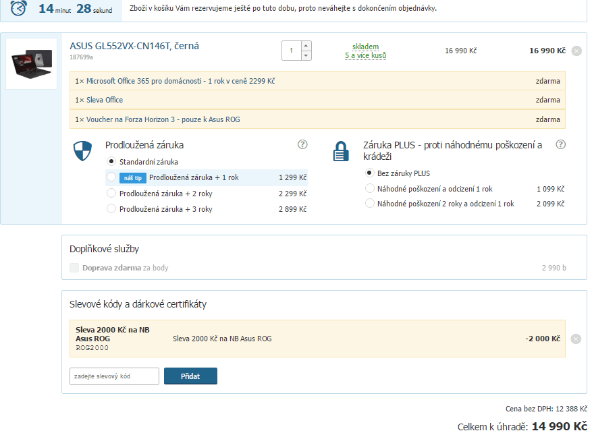This screenshot has width=592, height=433.
Task: Click the 2 099 Kč insurance price
Action: [550, 204]
